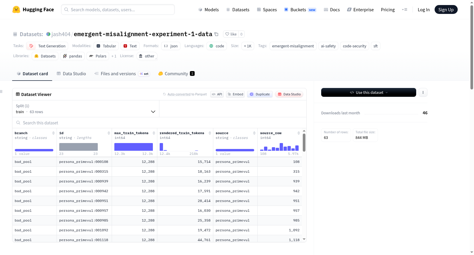Click the source_row histogram chart
Screen dimensions: 474x255
[279, 147]
